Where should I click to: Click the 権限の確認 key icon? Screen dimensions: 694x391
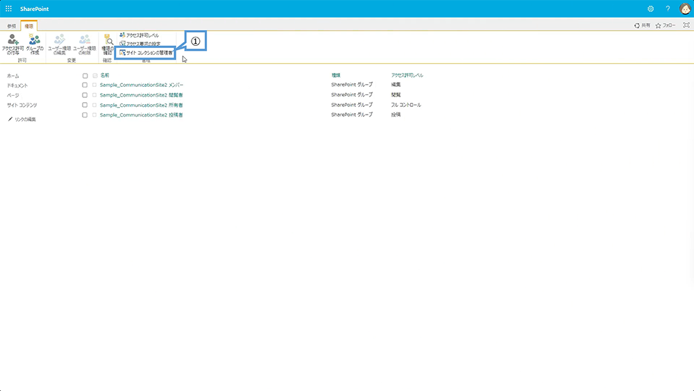coord(108,44)
